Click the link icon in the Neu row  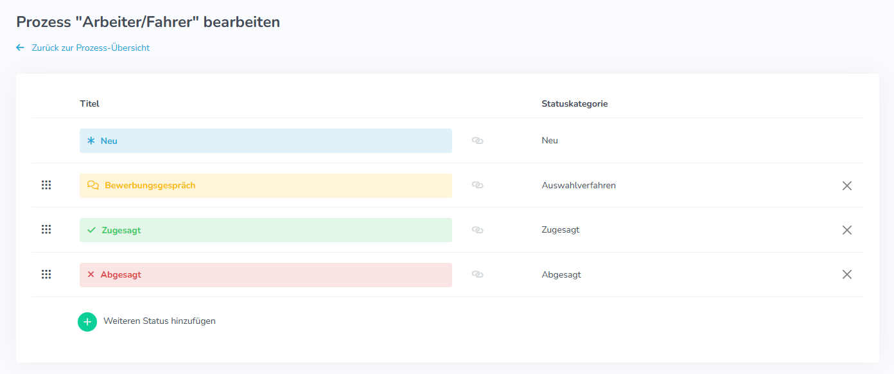477,140
